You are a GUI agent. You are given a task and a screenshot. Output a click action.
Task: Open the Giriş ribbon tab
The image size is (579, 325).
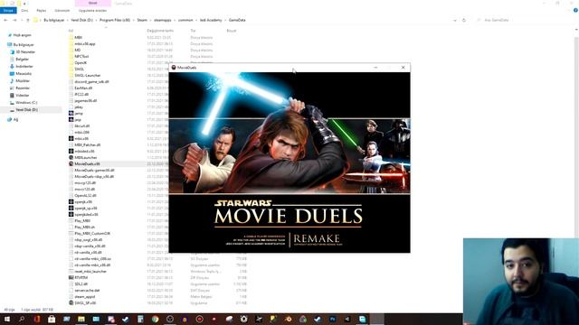[x=24, y=11]
